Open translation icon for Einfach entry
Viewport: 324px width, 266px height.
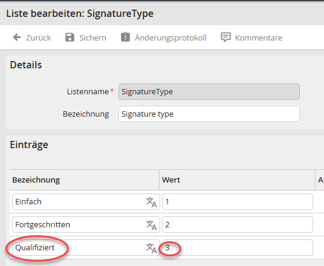151,202
